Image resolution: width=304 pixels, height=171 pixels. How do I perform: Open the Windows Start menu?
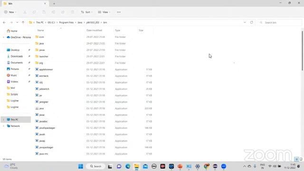click(81, 166)
